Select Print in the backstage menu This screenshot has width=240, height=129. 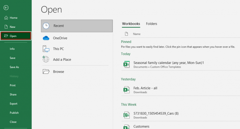12,85
